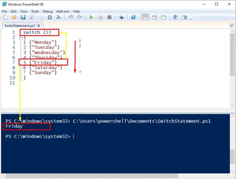Run the script with the green play icon
The image size is (236, 179).
click(x=91, y=17)
